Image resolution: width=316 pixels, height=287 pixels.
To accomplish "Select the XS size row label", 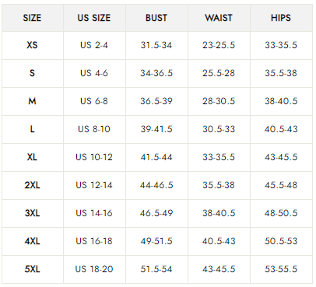I will click(32, 45).
